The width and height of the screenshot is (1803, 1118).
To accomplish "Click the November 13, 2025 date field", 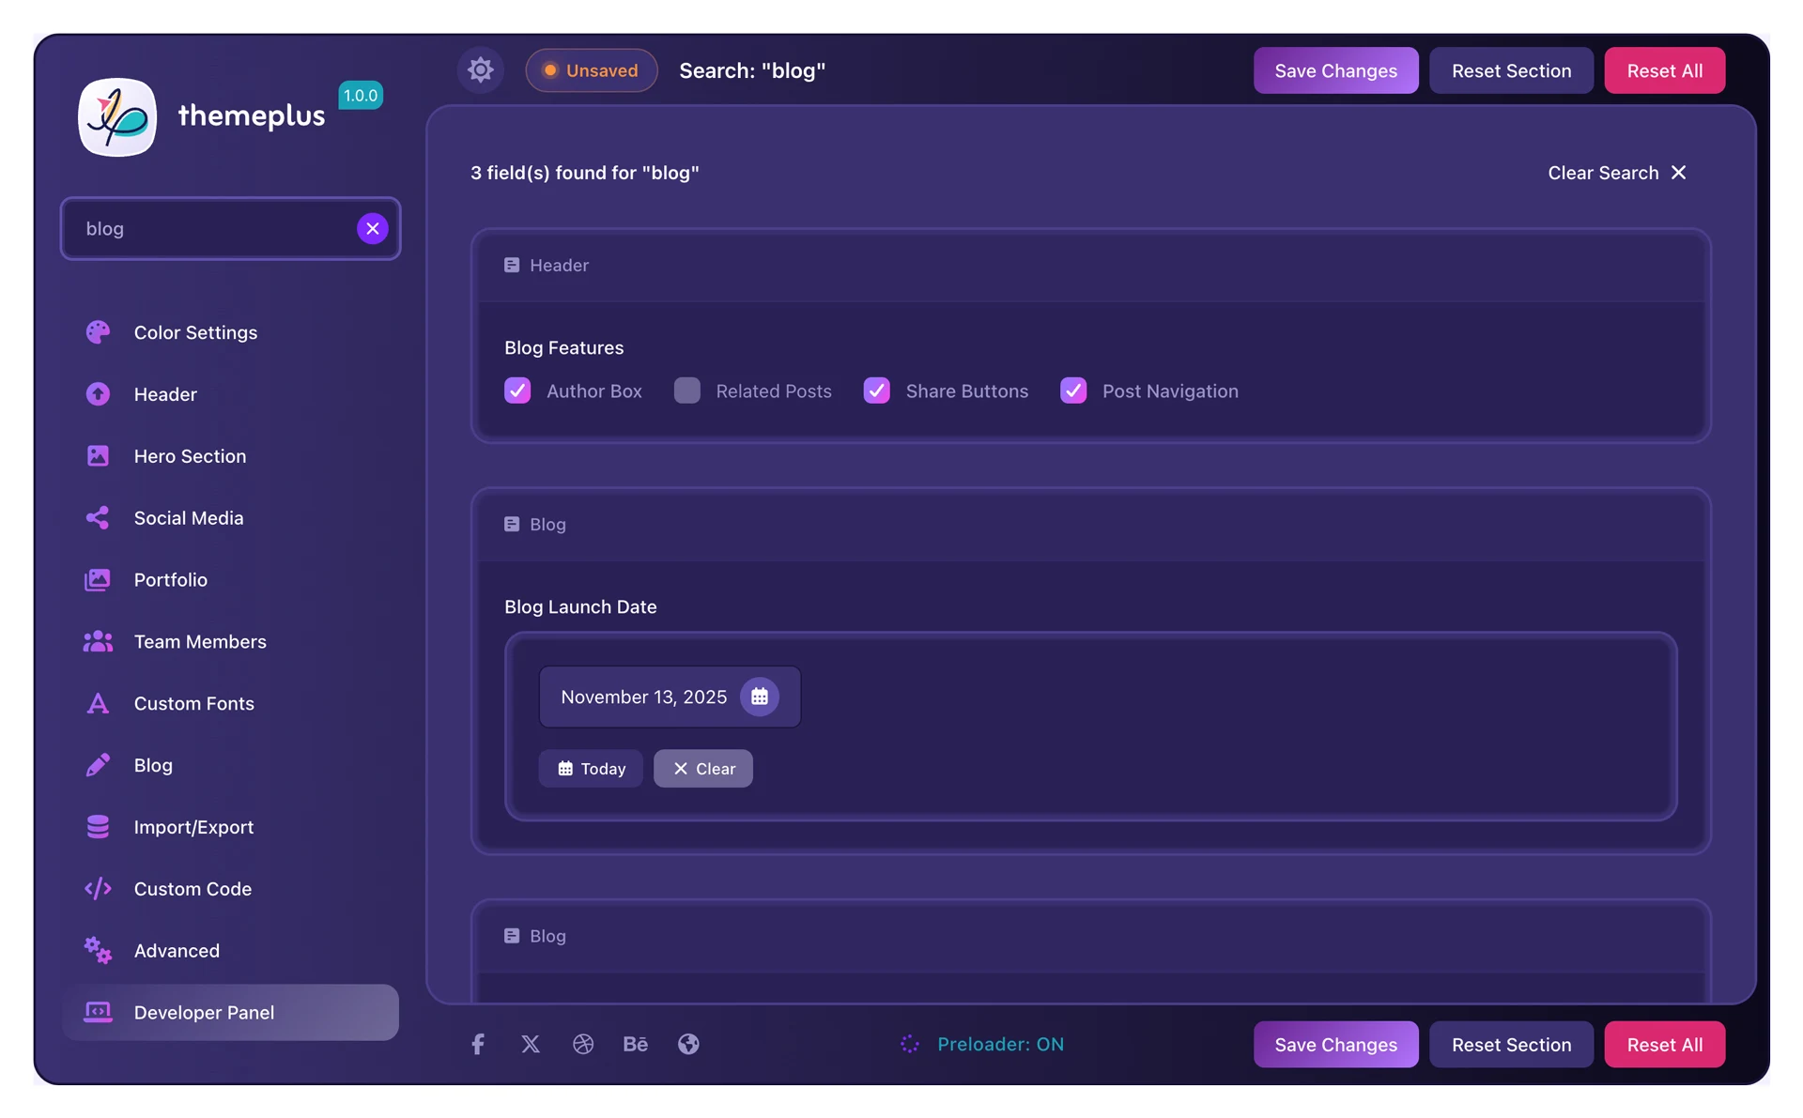I will coord(644,697).
